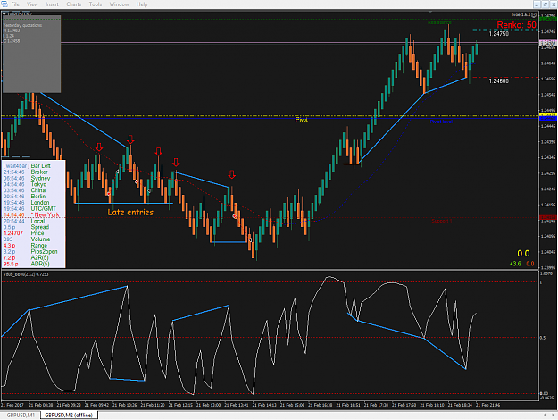Screen dimensions: 558x420
Task: Click the yellow 0.0 profit readout
Action: point(523,254)
